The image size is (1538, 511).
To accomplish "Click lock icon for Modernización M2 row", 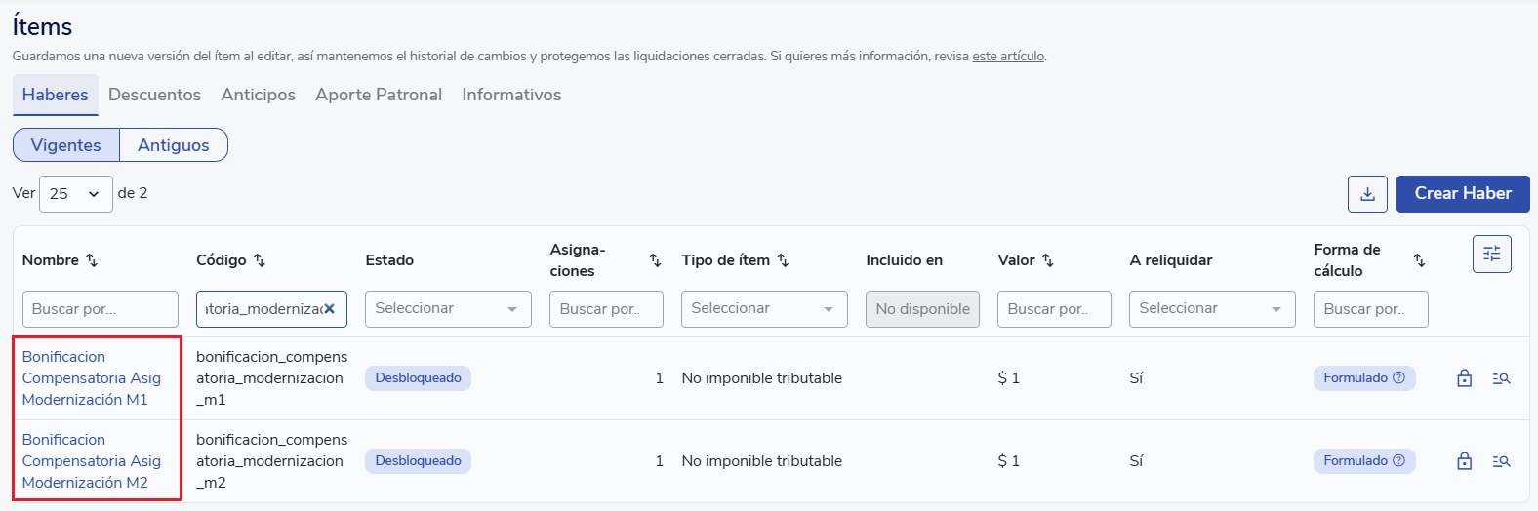I will point(1464,461).
